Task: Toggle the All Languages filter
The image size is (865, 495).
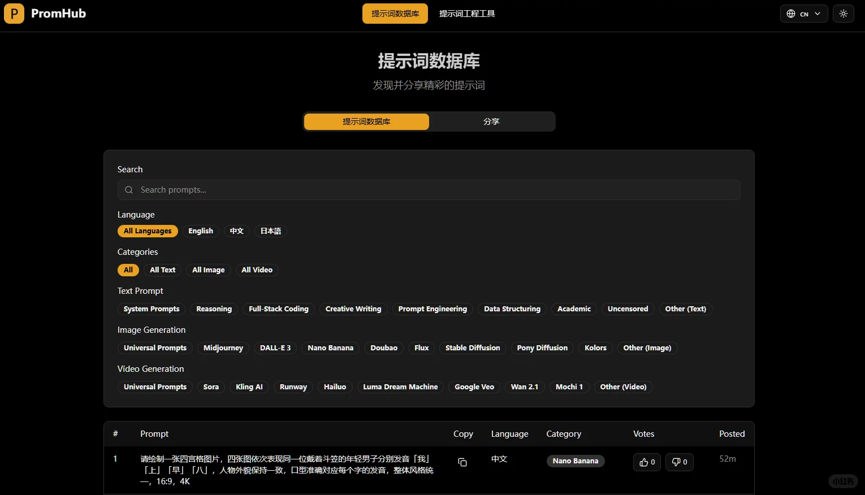Action: coord(148,231)
